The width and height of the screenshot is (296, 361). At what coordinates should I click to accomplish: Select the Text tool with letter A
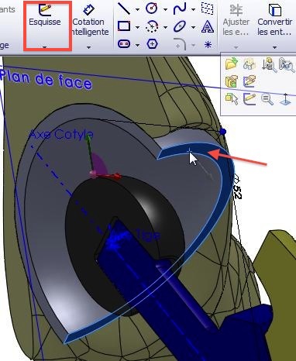pyautogui.click(x=208, y=26)
